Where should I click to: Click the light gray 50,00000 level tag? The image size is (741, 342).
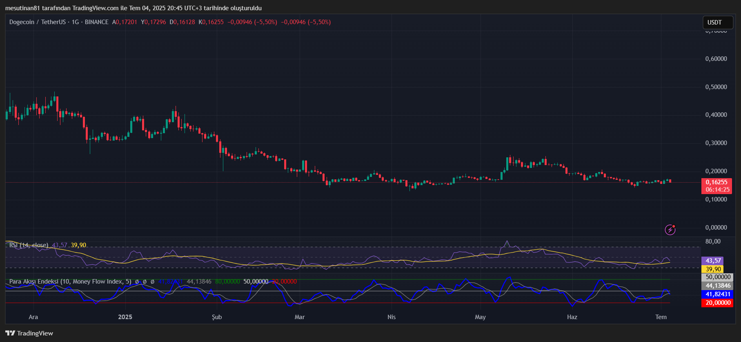click(x=718, y=277)
